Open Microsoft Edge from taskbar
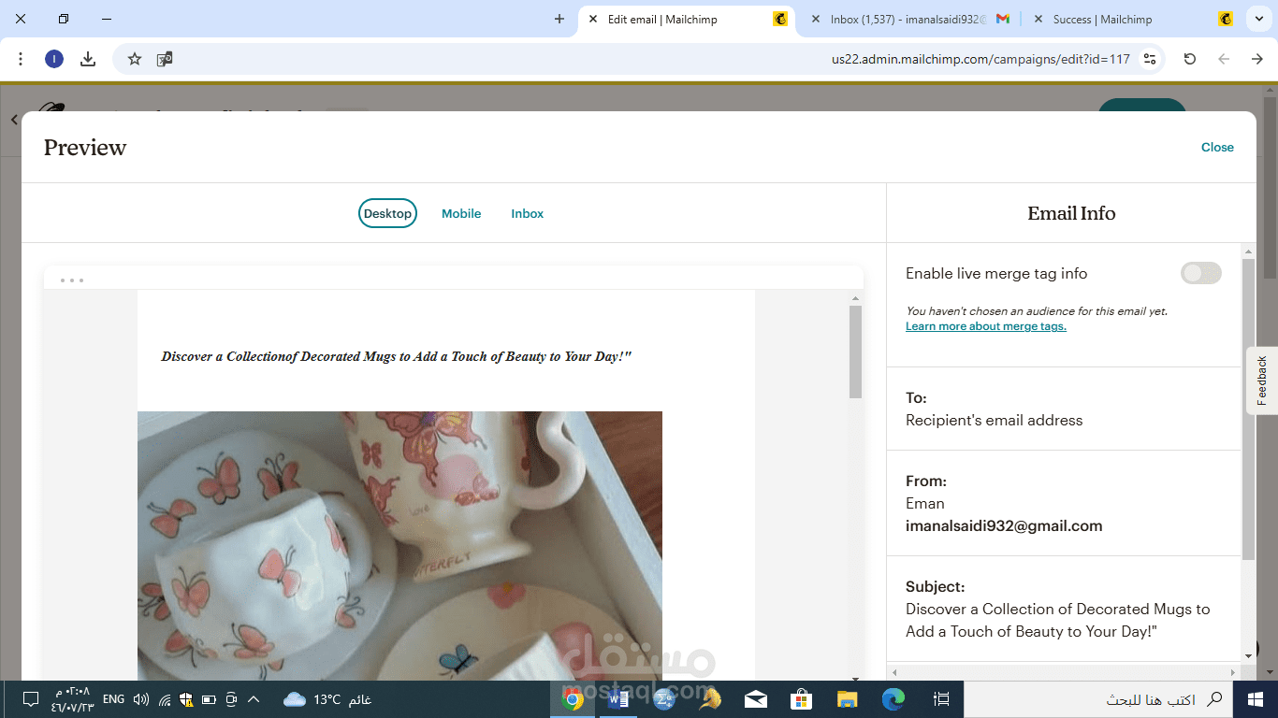1278x718 pixels. (893, 699)
